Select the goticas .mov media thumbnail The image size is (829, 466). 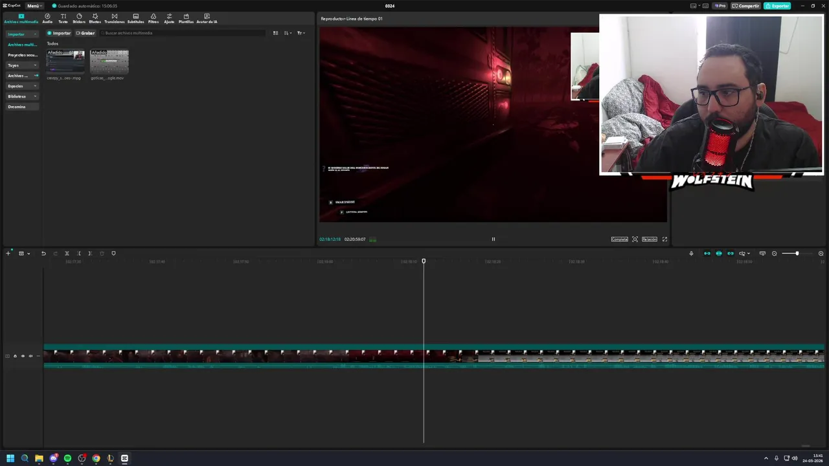(109, 61)
